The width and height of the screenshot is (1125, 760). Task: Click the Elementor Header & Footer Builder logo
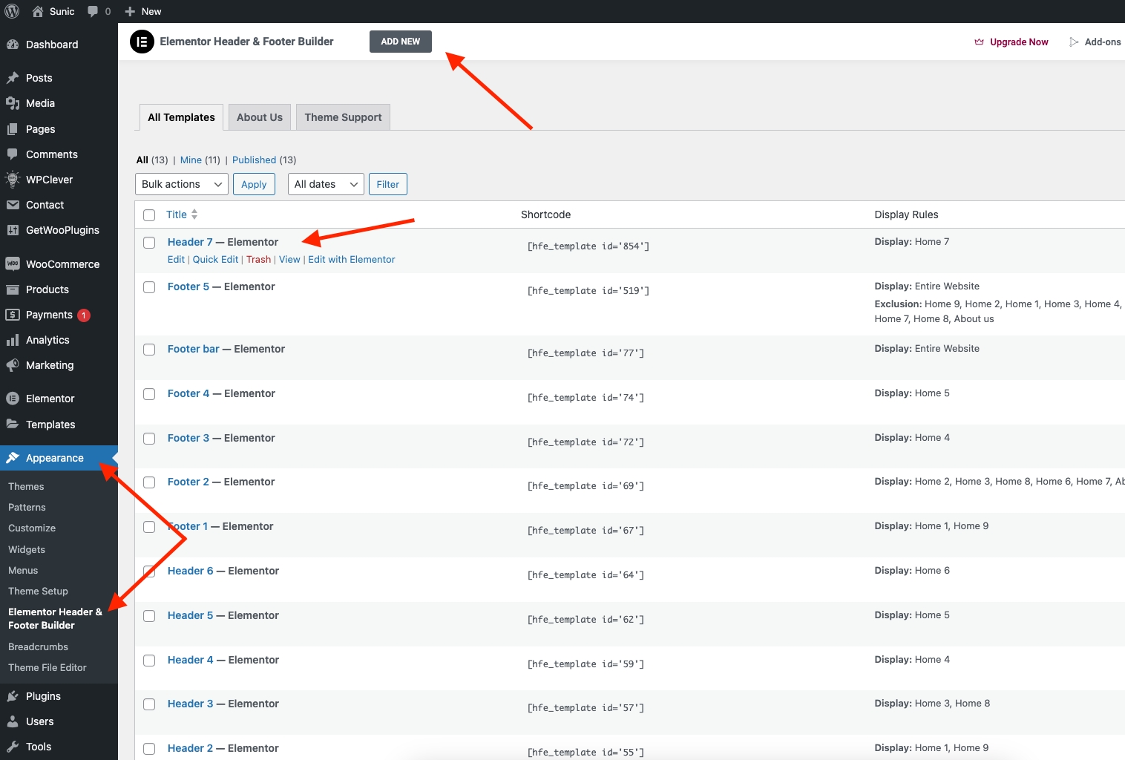click(142, 42)
